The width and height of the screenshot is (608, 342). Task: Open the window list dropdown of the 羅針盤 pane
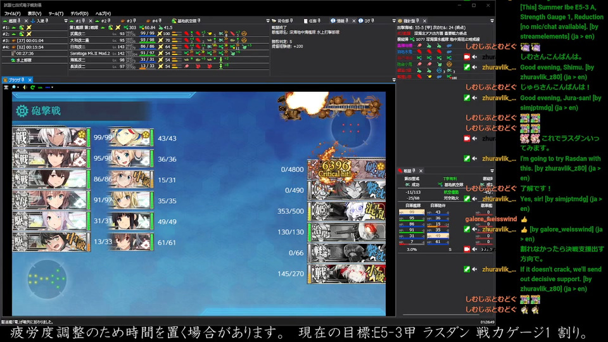[x=492, y=21]
